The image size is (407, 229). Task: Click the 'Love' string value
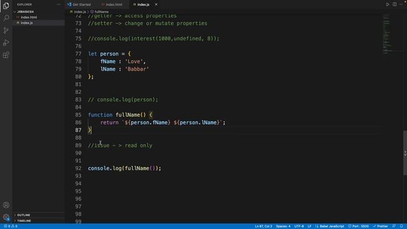coord(134,62)
